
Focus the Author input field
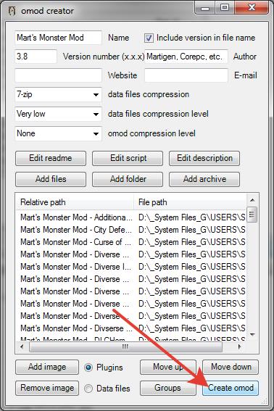[x=186, y=57]
